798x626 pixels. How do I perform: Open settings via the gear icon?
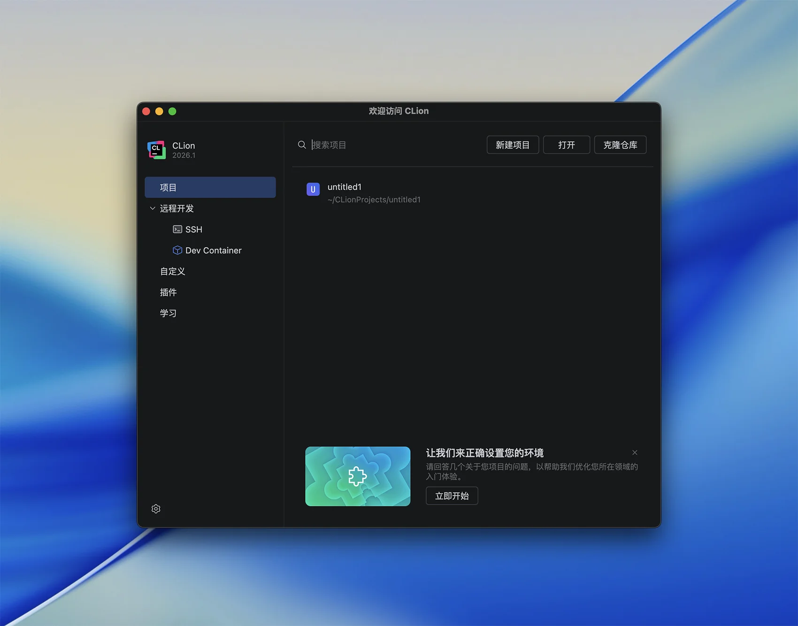156,509
